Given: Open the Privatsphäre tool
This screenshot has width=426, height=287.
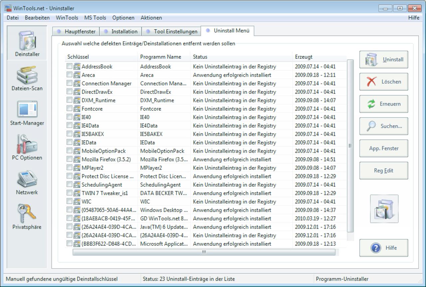Looking at the screenshot, I should tap(27, 217).
